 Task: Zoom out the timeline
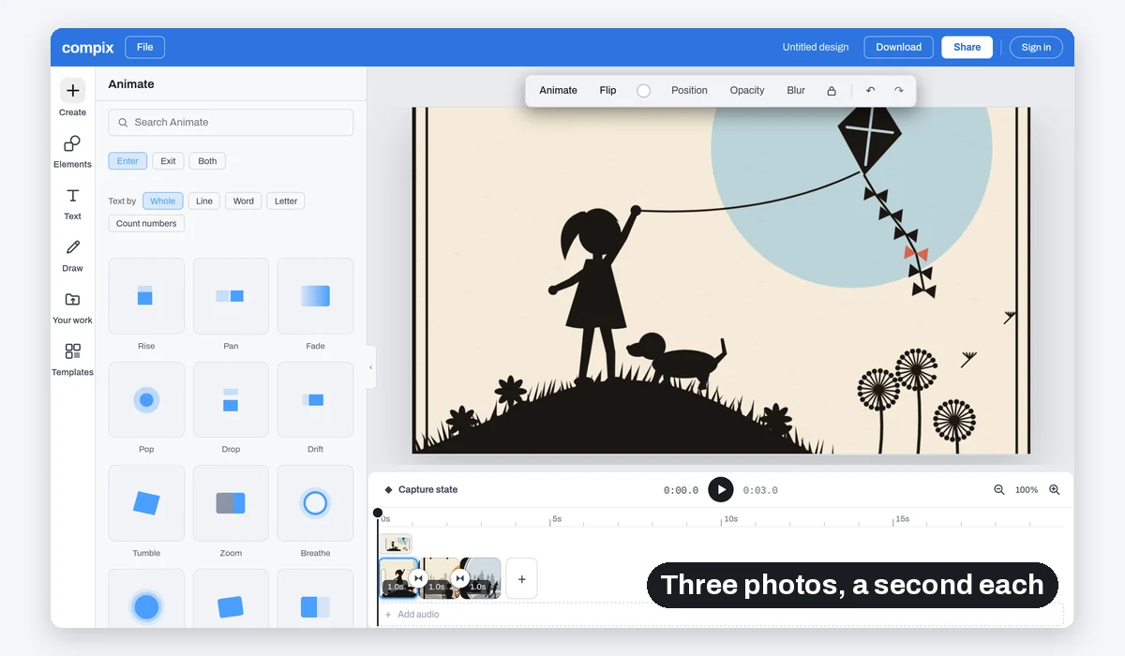coord(999,490)
